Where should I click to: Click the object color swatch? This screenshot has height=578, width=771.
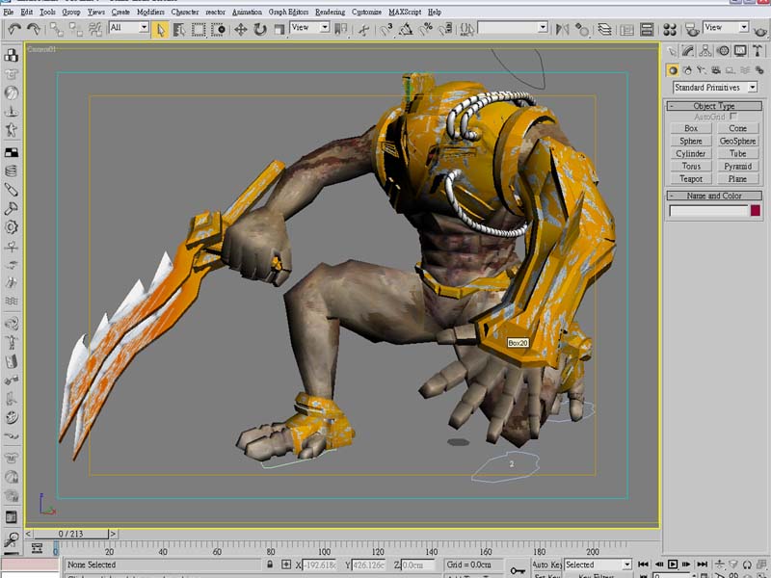click(756, 211)
